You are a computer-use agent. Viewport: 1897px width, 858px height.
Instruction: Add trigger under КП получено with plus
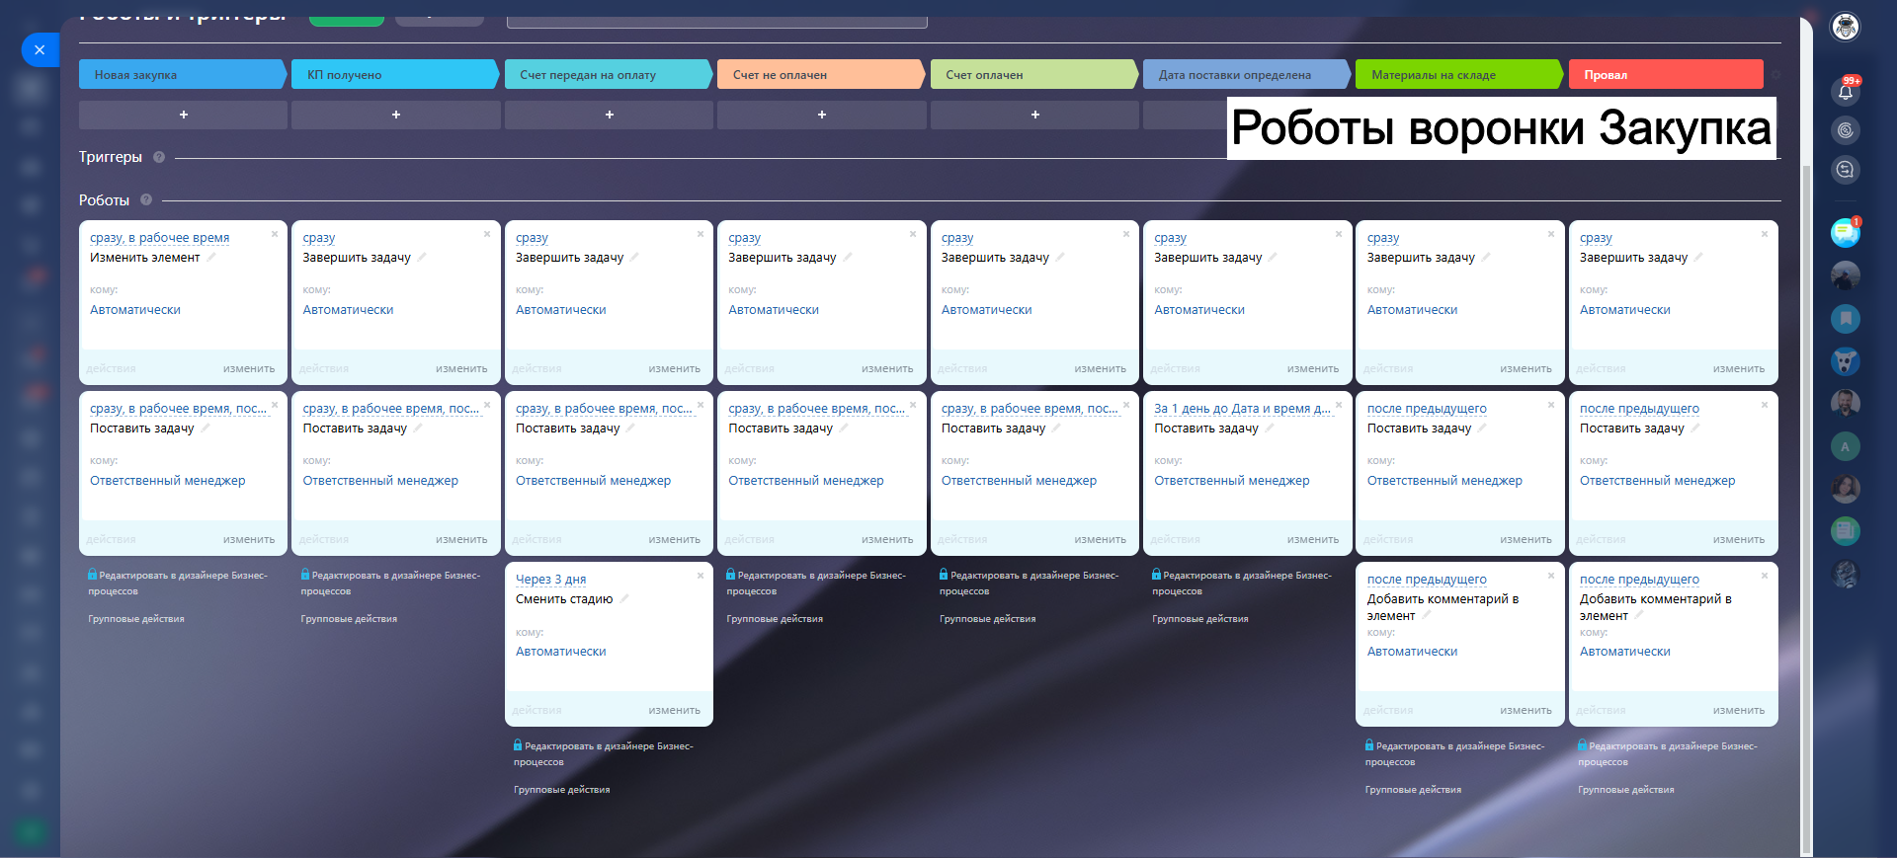[396, 115]
